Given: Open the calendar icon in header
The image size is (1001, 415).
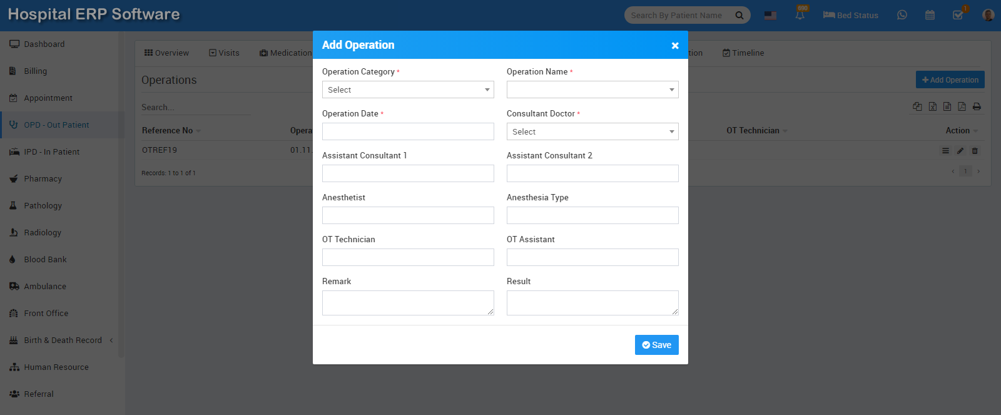Looking at the screenshot, I should pos(930,15).
